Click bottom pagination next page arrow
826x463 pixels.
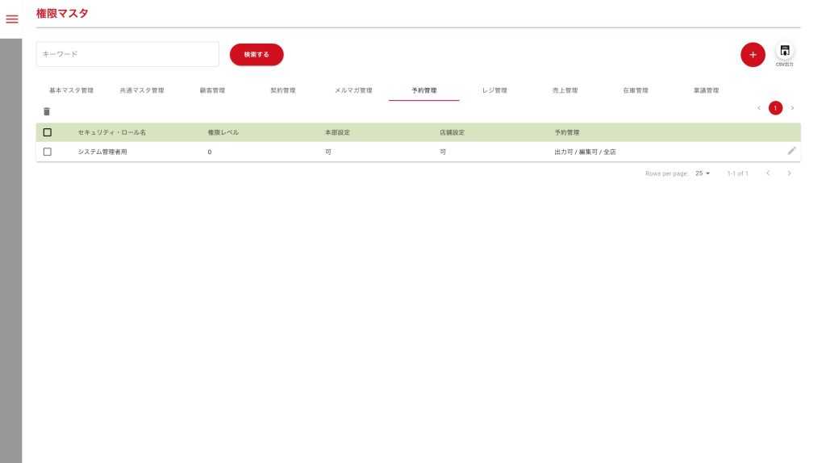[789, 173]
